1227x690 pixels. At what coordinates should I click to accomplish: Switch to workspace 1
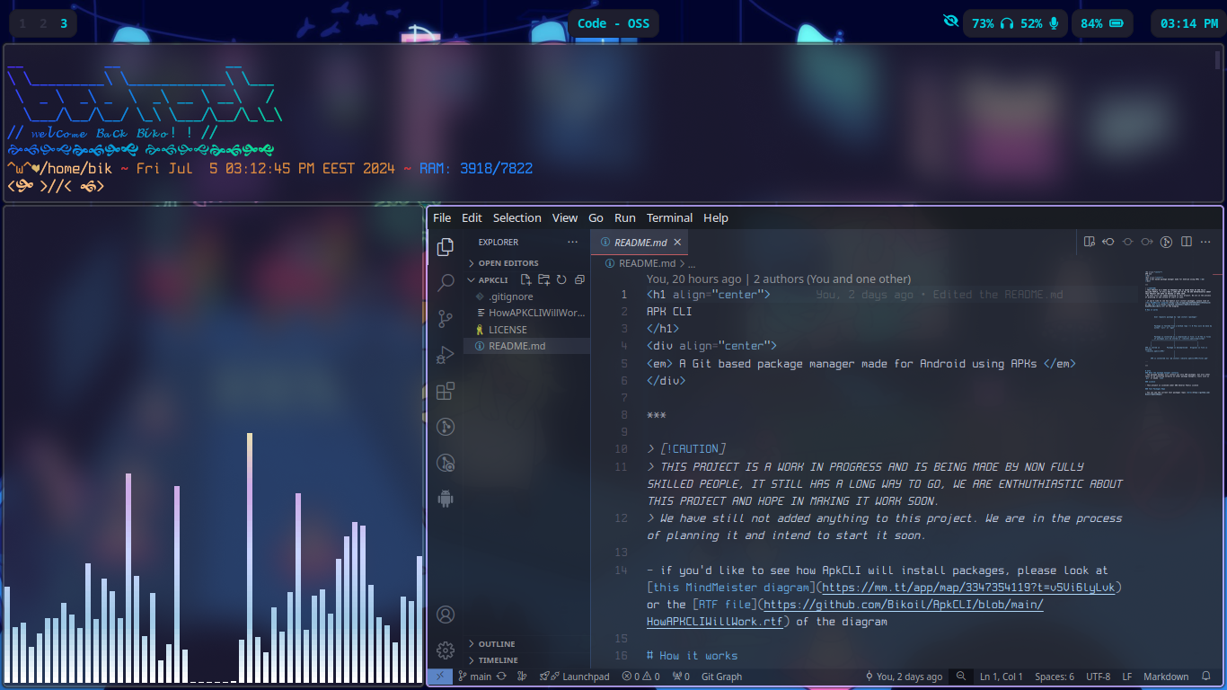(x=22, y=23)
